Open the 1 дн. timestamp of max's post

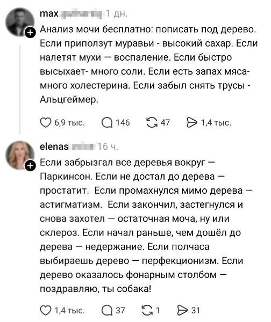coord(117,14)
